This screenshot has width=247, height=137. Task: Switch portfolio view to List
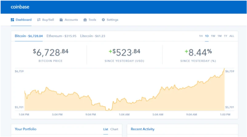pyautogui.click(x=105, y=129)
